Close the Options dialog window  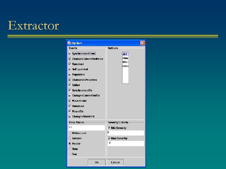(143, 43)
